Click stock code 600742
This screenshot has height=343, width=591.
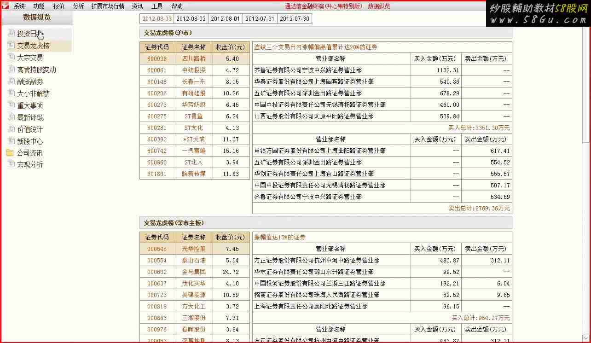(x=157, y=151)
